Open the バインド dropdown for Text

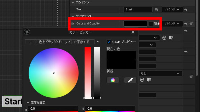click(172, 10)
